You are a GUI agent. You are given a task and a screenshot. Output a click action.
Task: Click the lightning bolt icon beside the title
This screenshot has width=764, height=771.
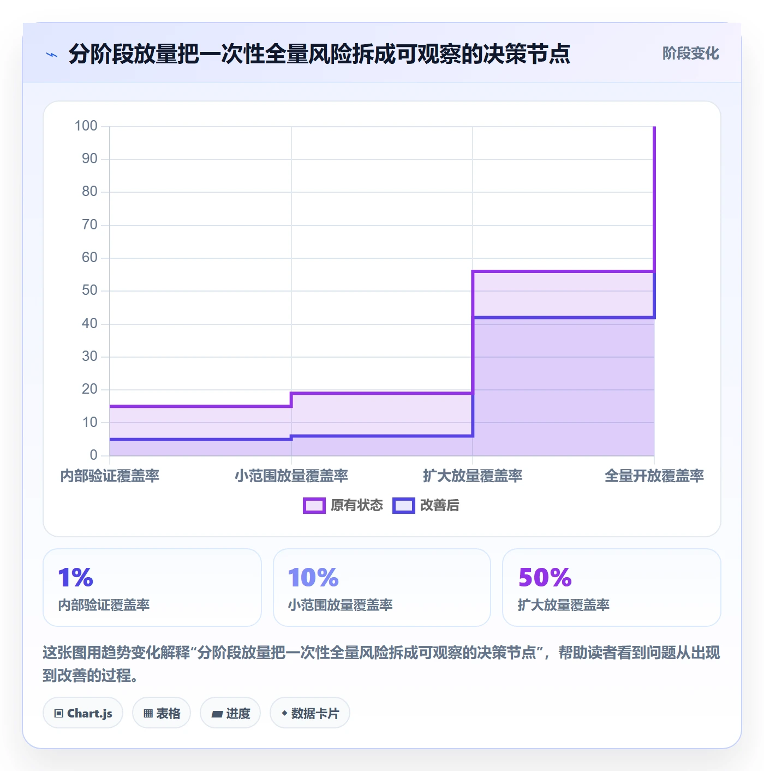tap(52, 55)
